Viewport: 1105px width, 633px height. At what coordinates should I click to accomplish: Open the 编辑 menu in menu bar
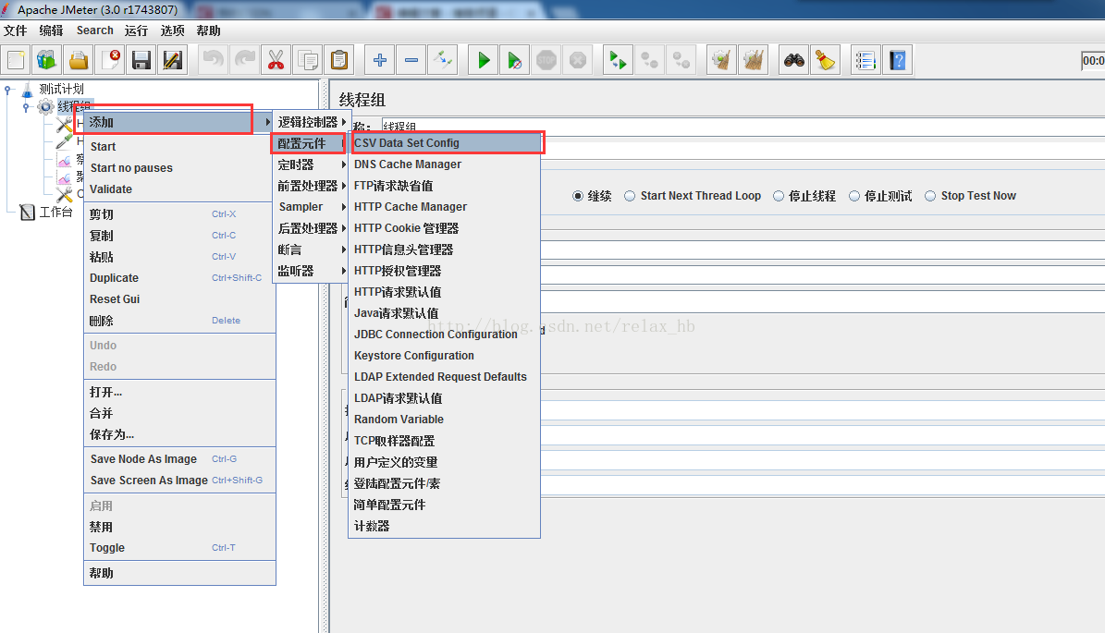tap(52, 30)
